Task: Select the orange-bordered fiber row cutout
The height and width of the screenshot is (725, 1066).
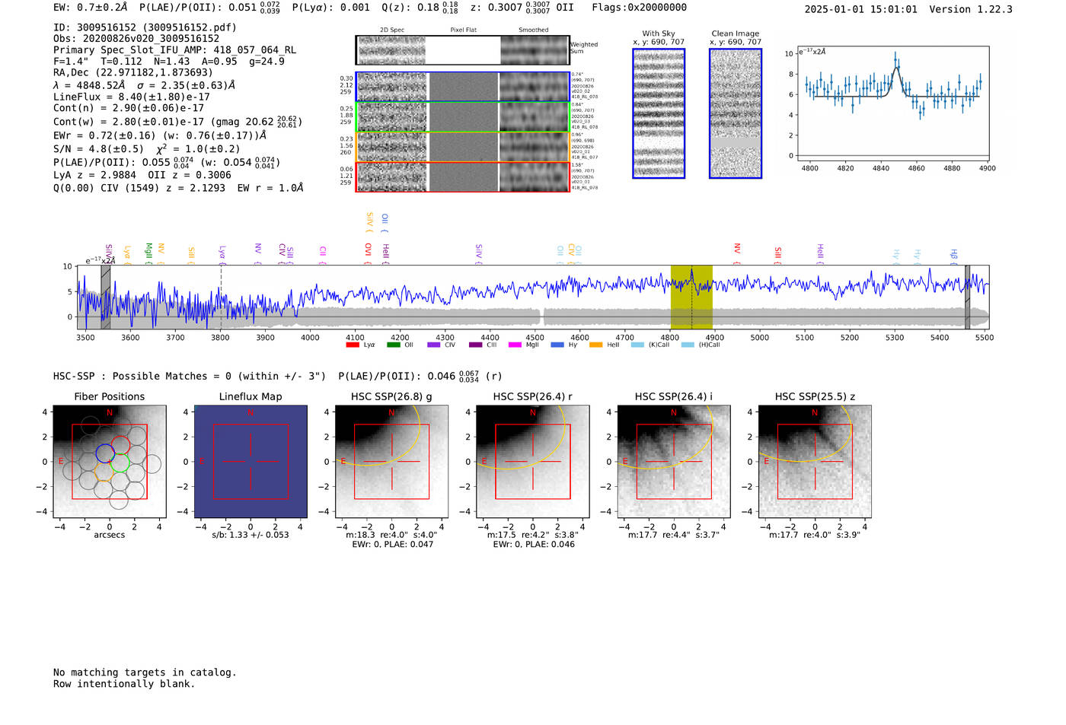Action: [x=462, y=147]
